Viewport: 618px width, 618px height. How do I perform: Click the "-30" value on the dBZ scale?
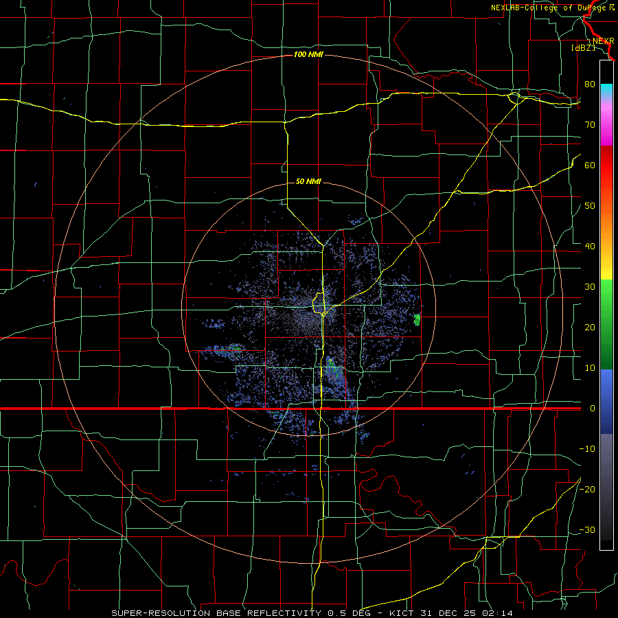(x=587, y=529)
